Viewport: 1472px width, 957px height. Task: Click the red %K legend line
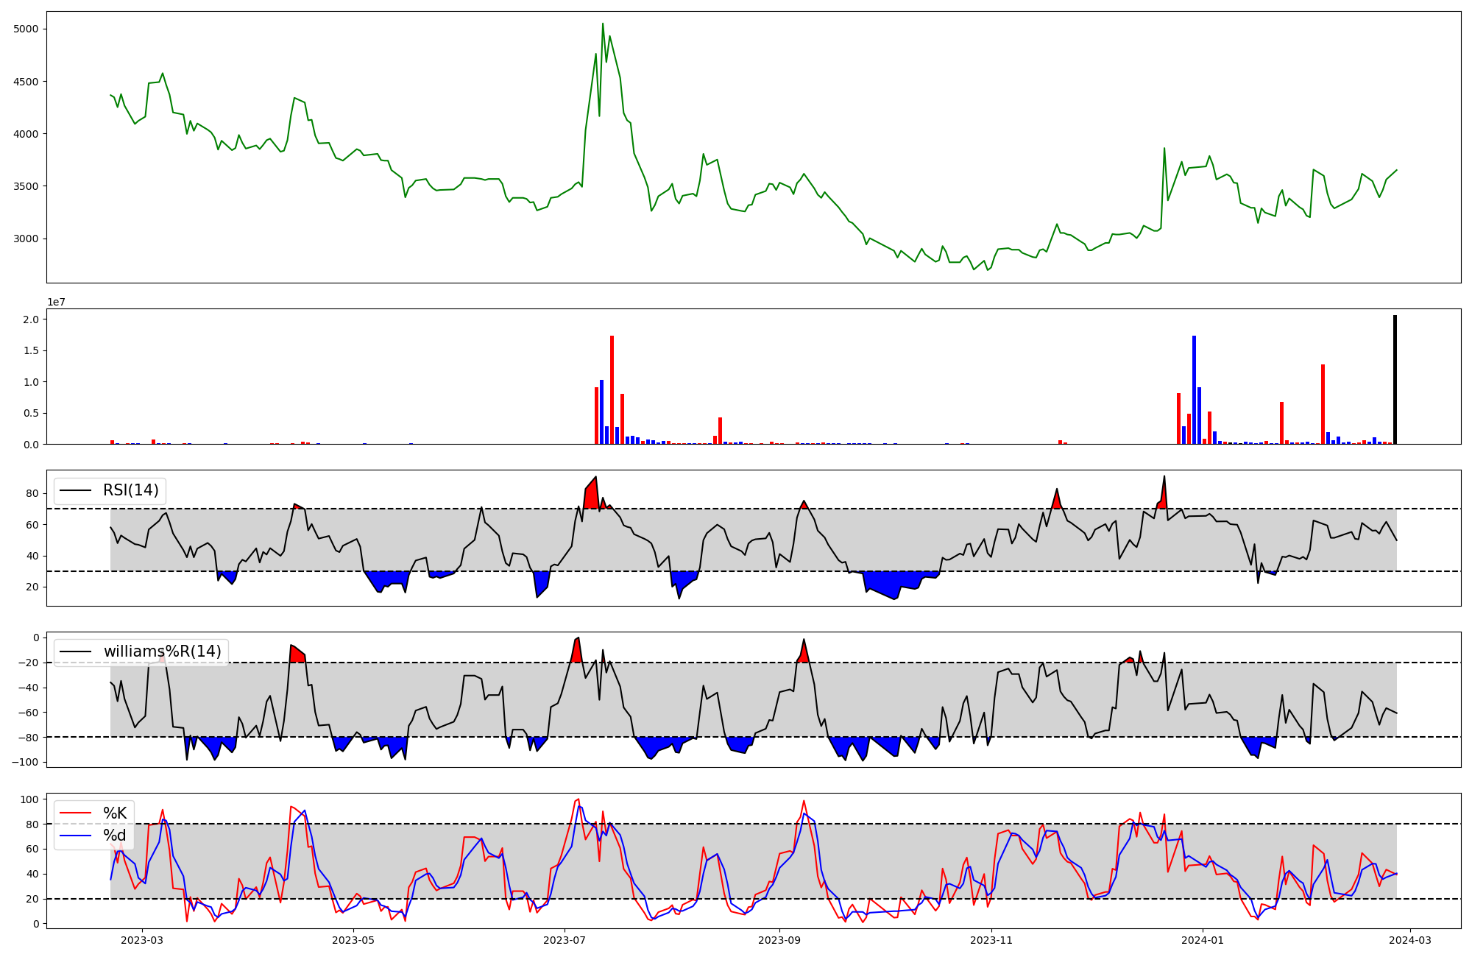pos(75,813)
